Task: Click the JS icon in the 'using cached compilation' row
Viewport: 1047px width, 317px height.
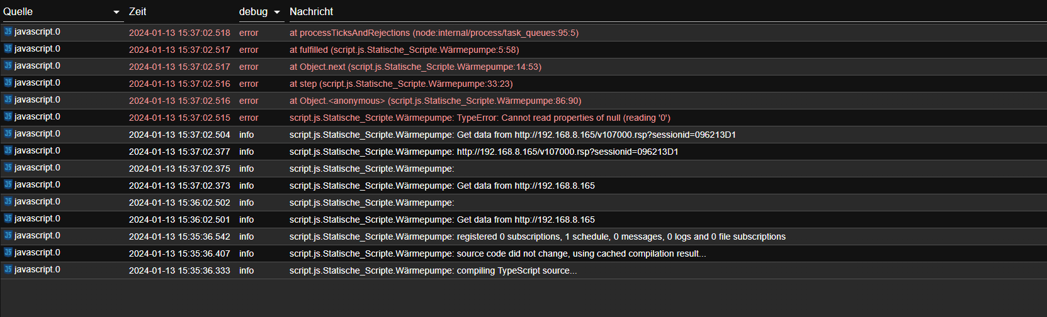Action: click(8, 252)
